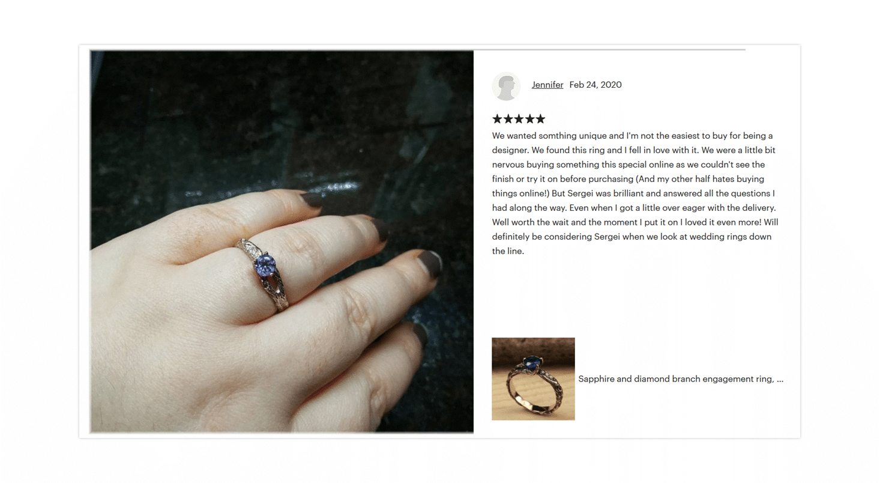Click the second star in the rating
This screenshot has height=483, width=880.
pyautogui.click(x=508, y=119)
